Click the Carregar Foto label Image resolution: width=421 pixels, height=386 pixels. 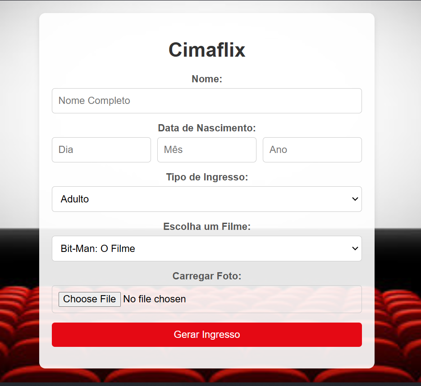[206, 276]
